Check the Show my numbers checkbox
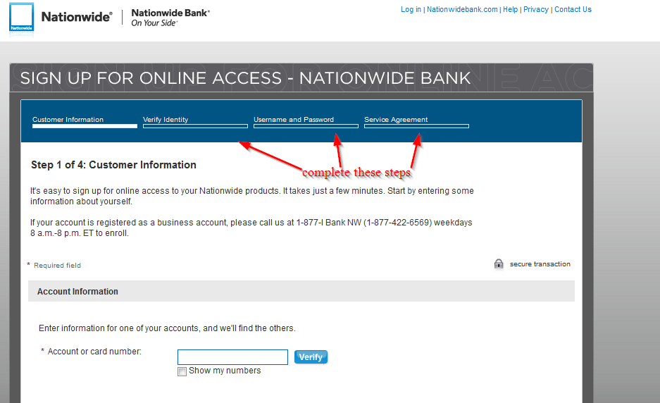 [x=182, y=371]
